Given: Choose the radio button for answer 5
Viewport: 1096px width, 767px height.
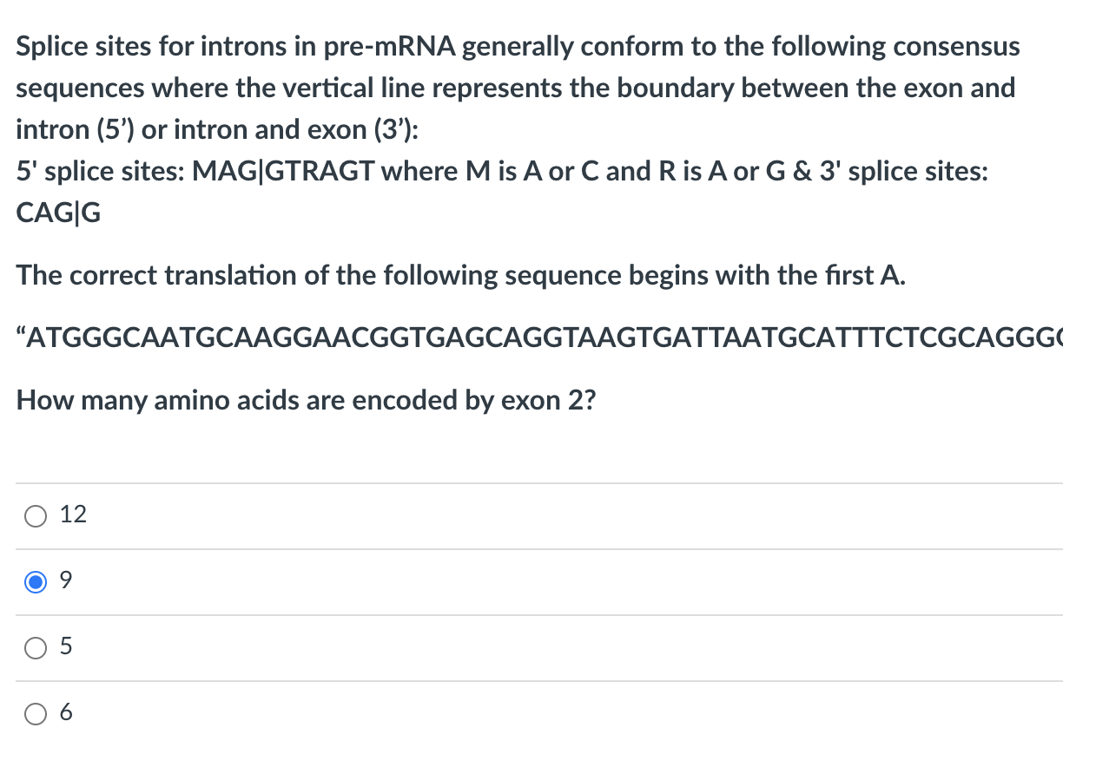Looking at the screenshot, I should click(x=36, y=648).
